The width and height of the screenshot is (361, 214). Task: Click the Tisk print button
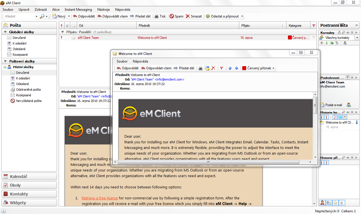(x=160, y=16)
